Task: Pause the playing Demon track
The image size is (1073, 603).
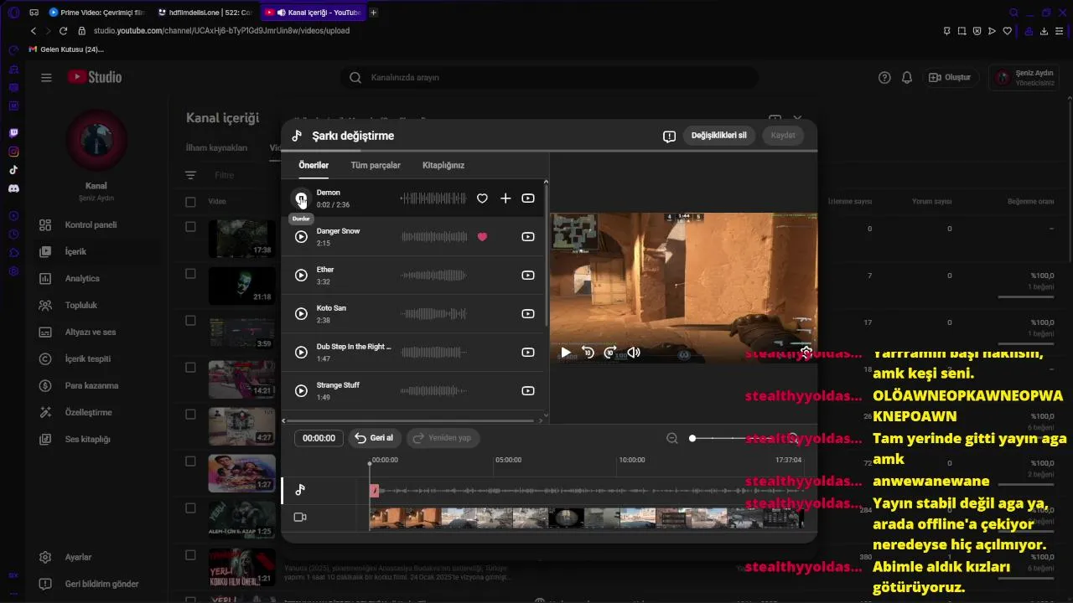Action: 301,198
